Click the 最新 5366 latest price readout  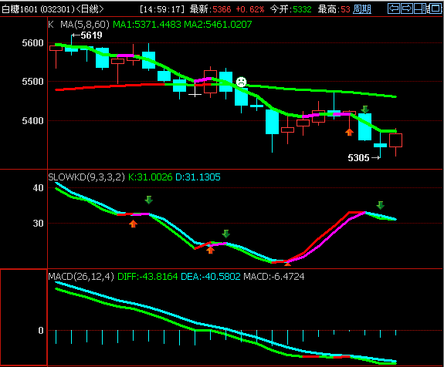pos(210,9)
